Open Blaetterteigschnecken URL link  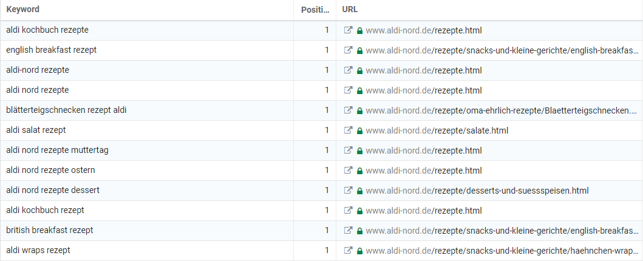coord(502,110)
